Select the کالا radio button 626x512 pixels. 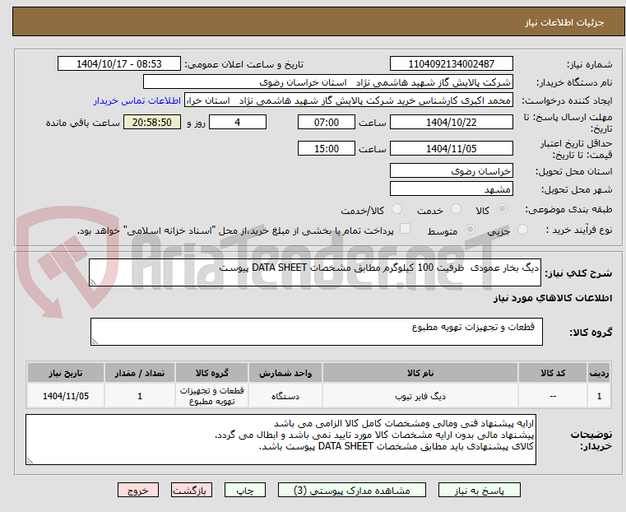[x=503, y=209]
